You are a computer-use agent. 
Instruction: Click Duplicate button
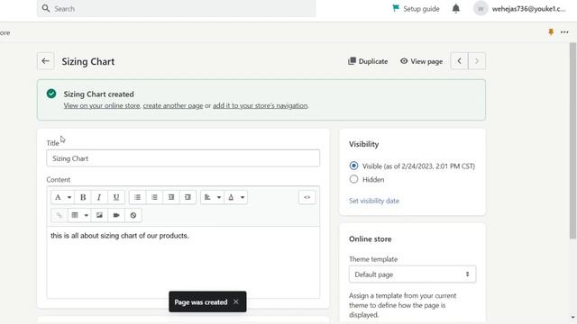click(x=368, y=61)
